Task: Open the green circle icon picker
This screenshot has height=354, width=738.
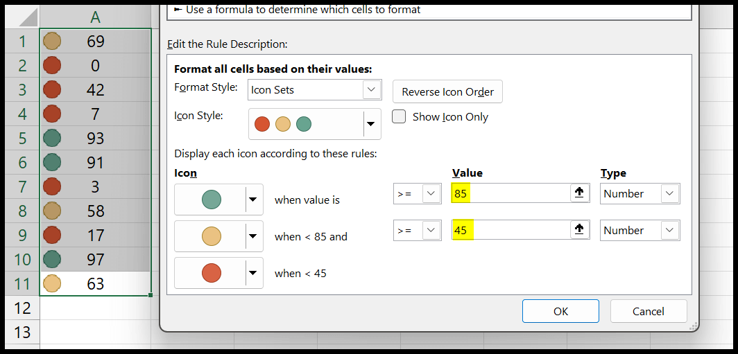Action: [254, 200]
